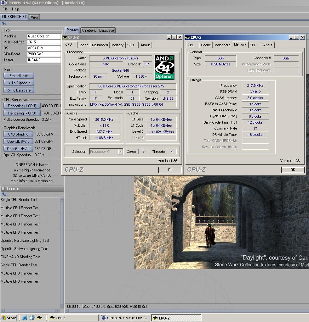
Task: Click the chip icon in the active CPU-Z title bar
Action: (x=188, y=37)
